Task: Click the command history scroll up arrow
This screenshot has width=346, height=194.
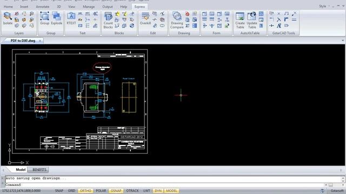Action: coord(343,178)
